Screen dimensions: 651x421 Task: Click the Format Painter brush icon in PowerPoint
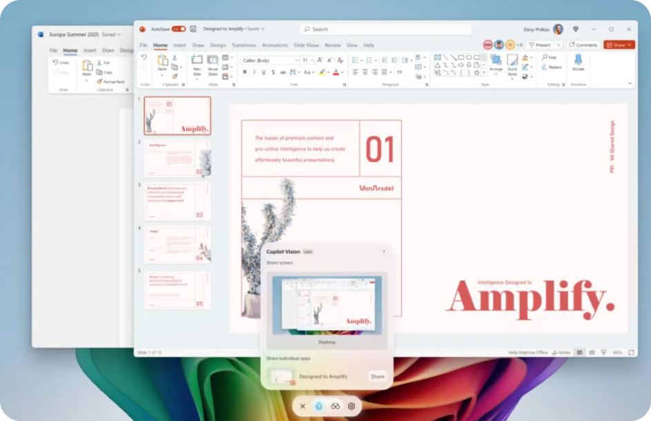(x=175, y=76)
